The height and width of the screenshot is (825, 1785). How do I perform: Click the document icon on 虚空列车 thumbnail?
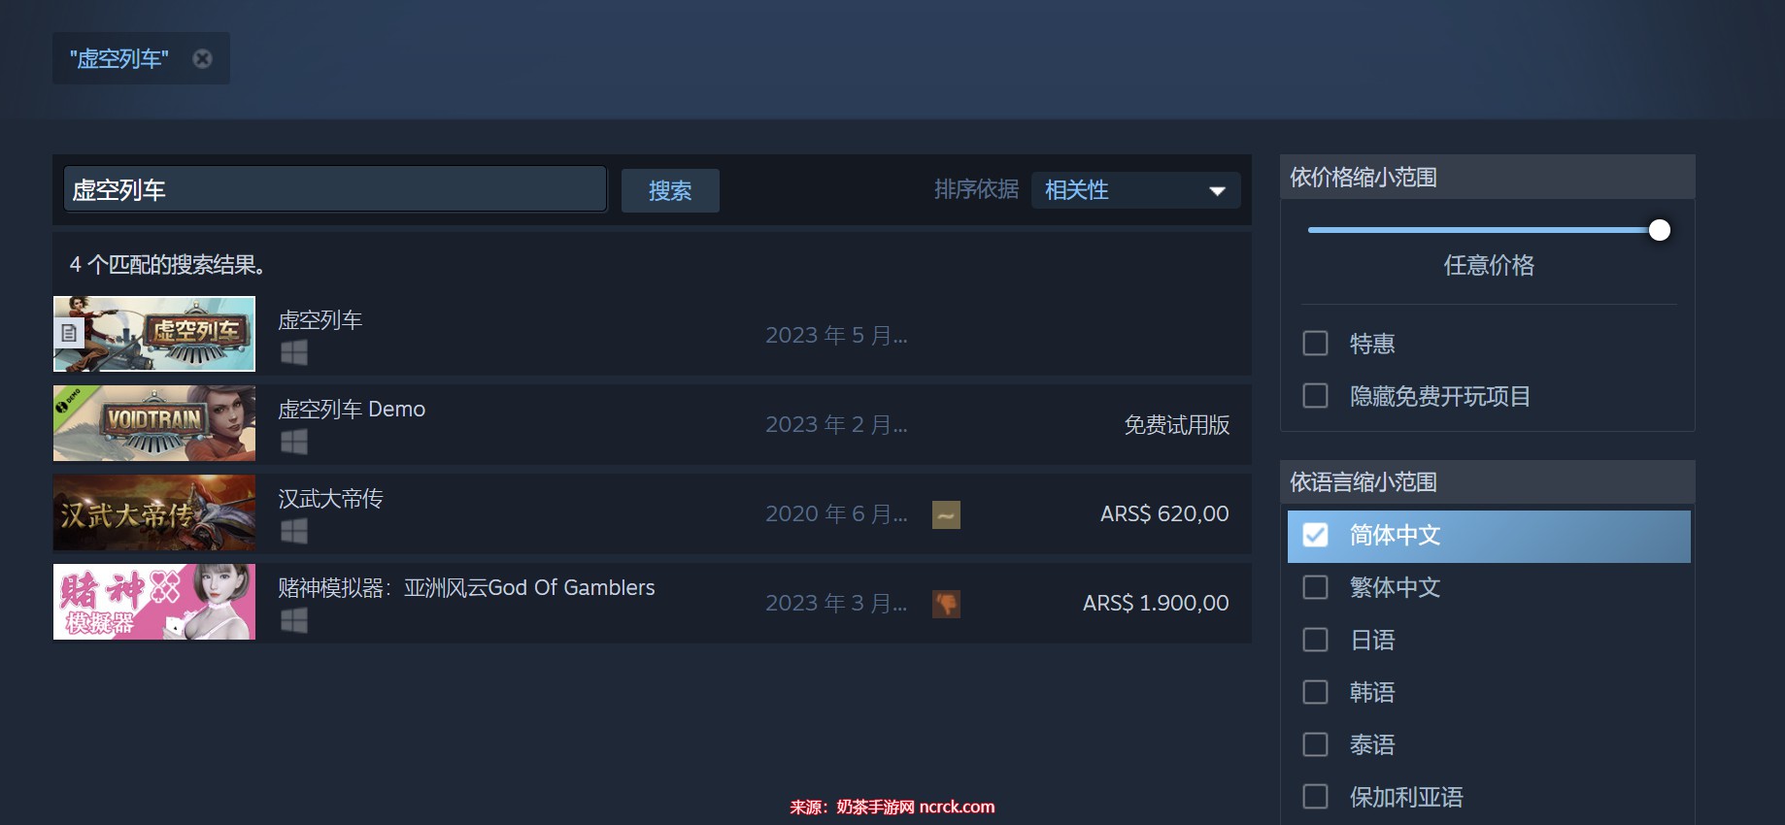pyautogui.click(x=69, y=334)
